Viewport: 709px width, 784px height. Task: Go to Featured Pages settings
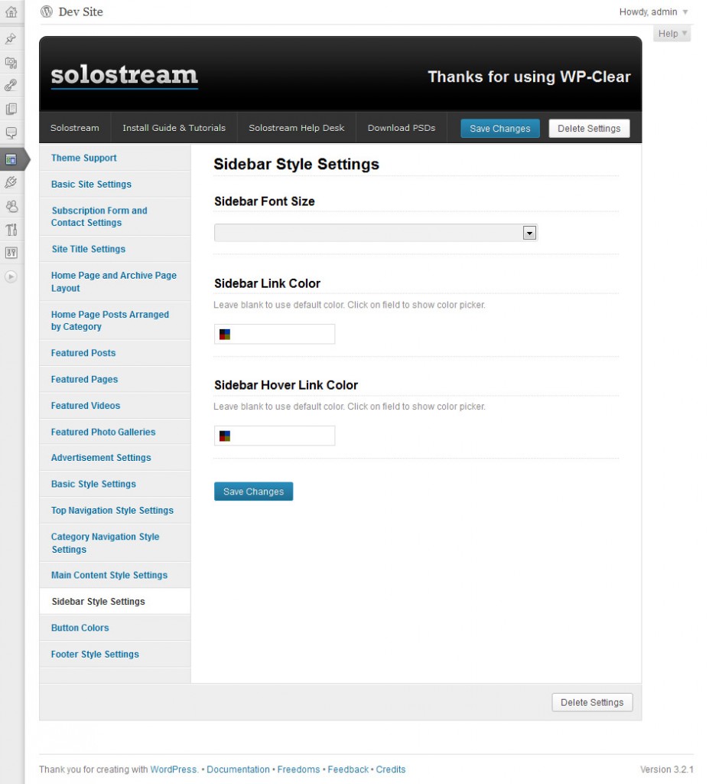pos(115,380)
